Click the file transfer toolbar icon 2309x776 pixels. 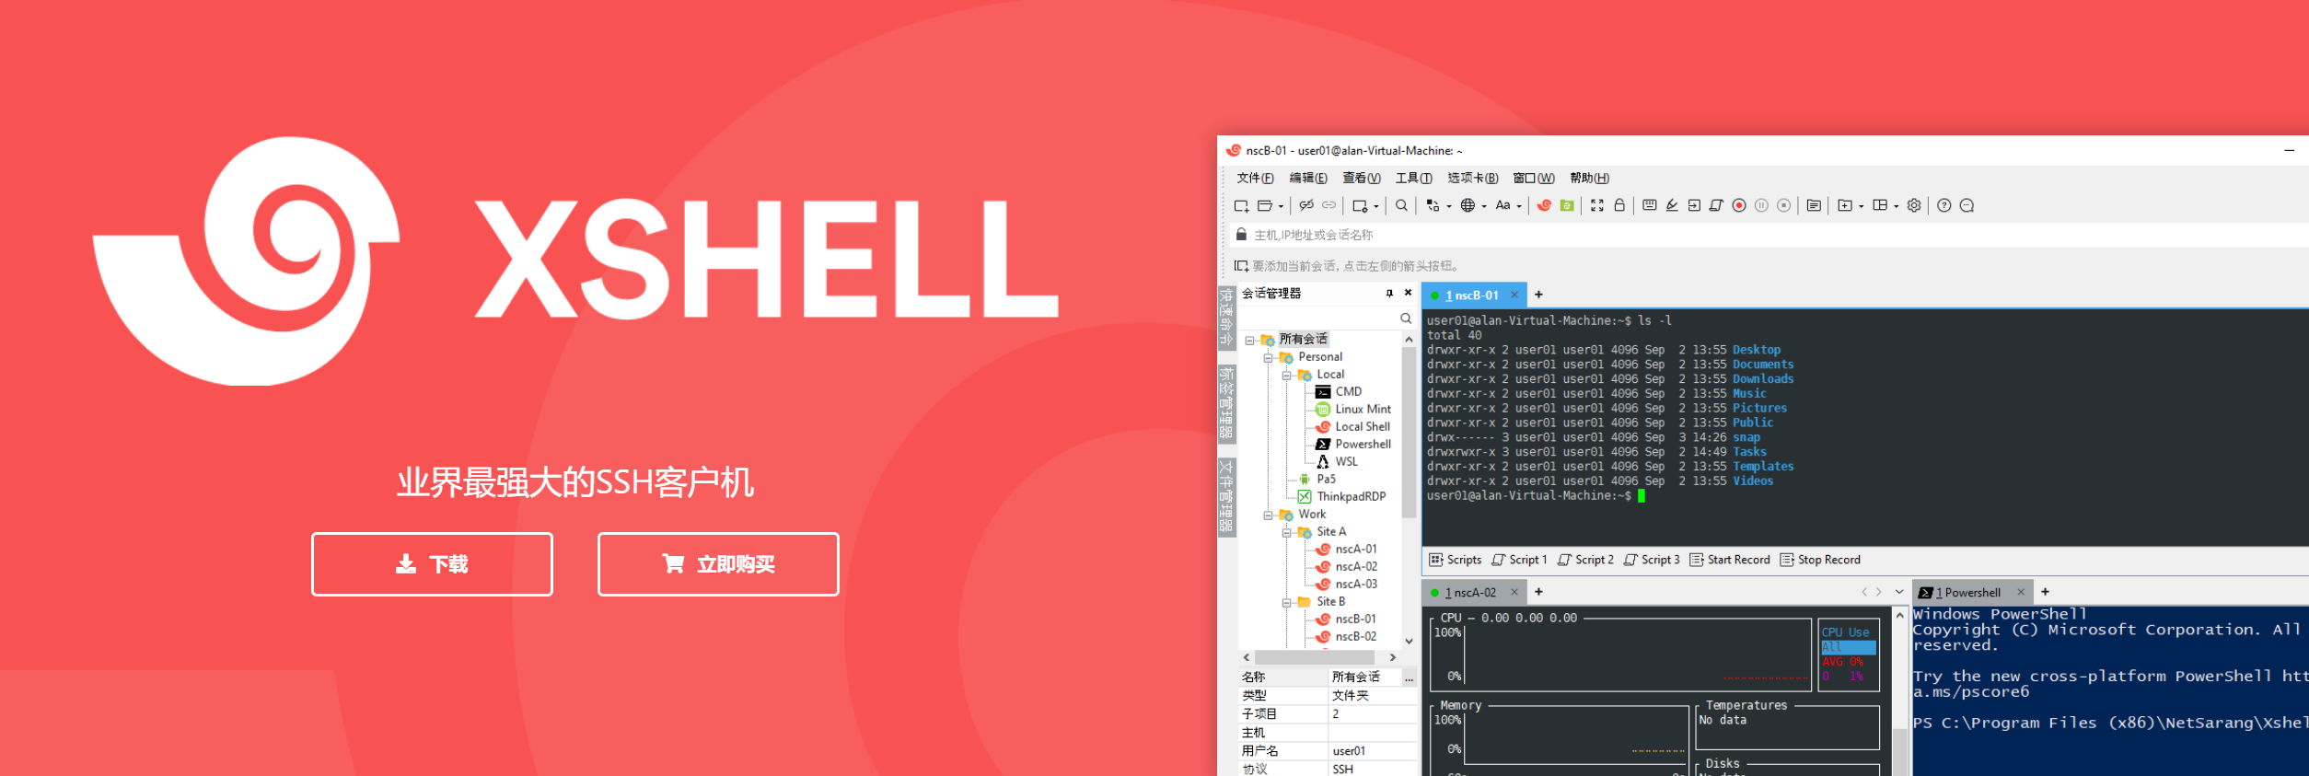[1433, 206]
